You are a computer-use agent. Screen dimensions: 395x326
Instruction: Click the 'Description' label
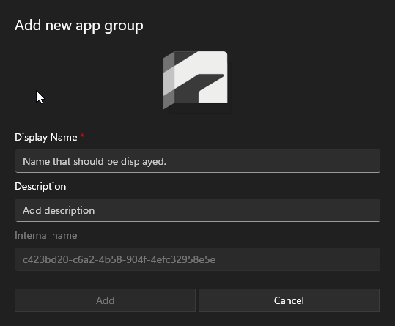pyautogui.click(x=40, y=187)
